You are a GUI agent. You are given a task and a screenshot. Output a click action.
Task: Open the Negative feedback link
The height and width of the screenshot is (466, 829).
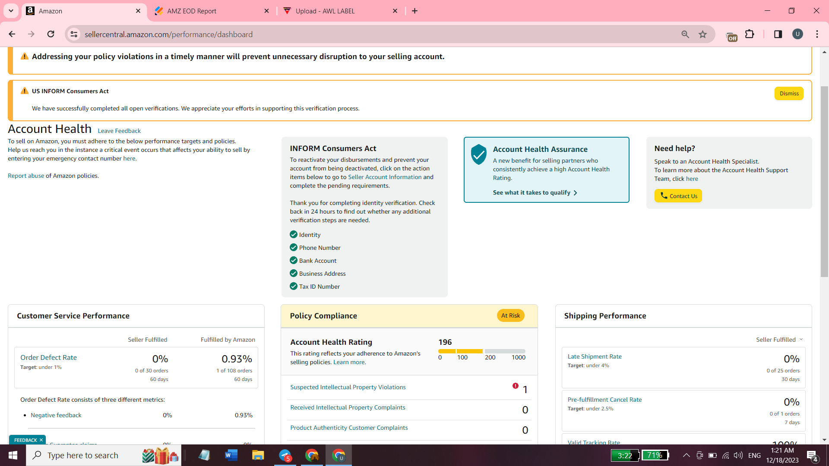tap(56, 415)
